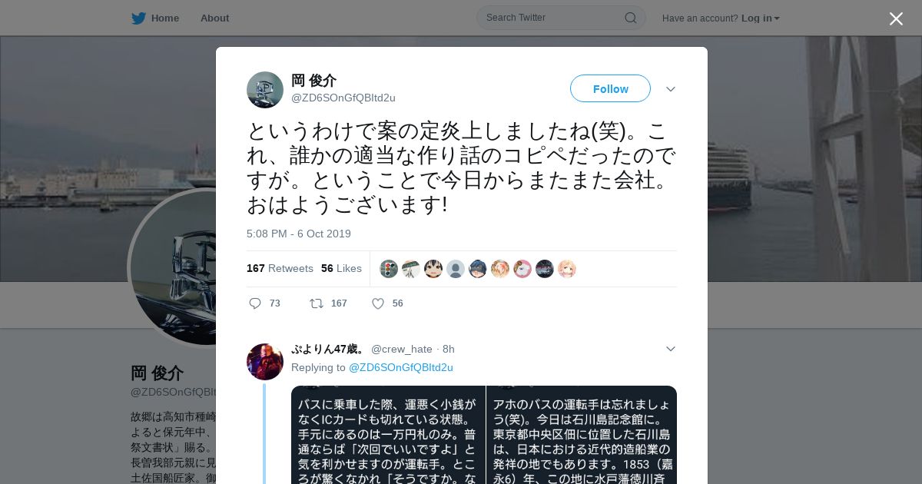This screenshot has width=922, height=484.
Task: Open the @ZD6SOnGfQBltd2u mention link in reply
Action: point(401,367)
